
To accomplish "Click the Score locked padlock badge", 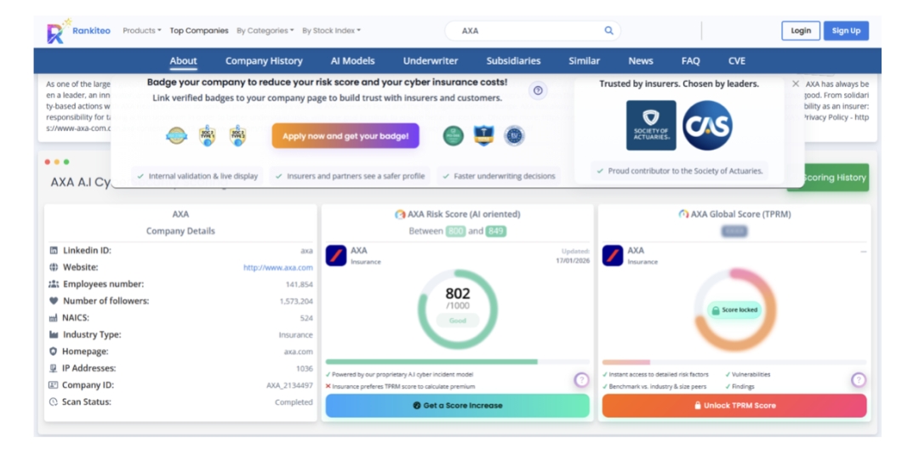I will (x=733, y=310).
